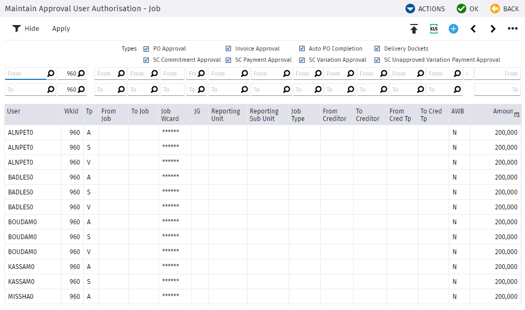Open the column chooser icon beside Amount

tap(516, 115)
